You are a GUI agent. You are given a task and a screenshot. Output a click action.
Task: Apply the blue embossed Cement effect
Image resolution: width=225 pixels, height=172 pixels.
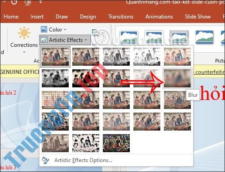[x=55, y=122]
